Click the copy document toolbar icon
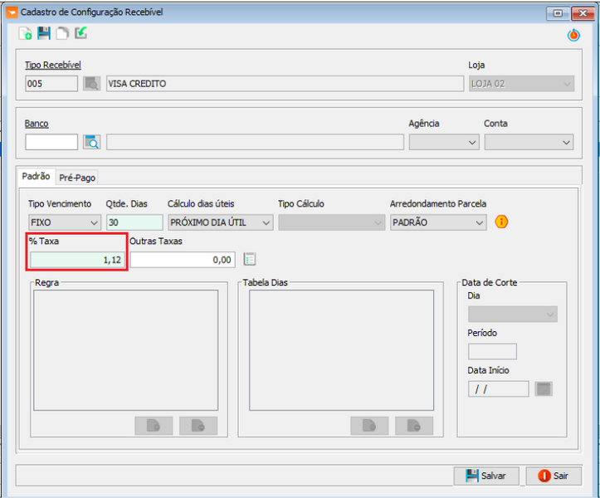 (62, 34)
